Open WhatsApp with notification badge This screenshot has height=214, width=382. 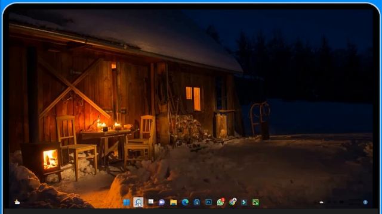[x=220, y=202]
